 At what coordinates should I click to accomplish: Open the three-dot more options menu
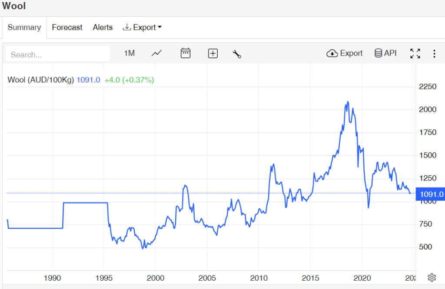point(434,53)
